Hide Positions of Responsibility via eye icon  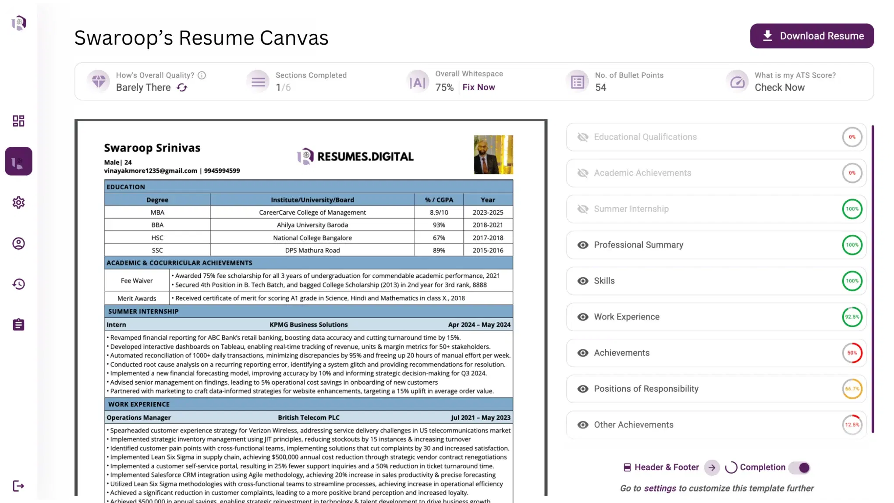[583, 389]
